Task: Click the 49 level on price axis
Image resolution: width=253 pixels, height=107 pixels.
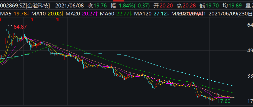Action: pyautogui.click(x=249, y=51)
